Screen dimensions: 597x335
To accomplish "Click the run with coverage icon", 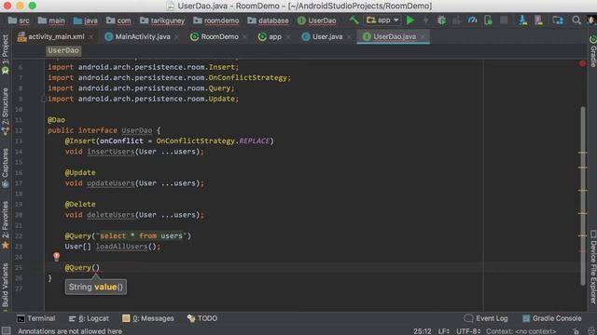I will point(457,20).
